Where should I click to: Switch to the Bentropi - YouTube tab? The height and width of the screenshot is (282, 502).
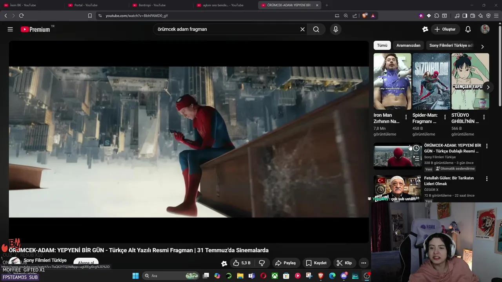[x=161, y=5]
